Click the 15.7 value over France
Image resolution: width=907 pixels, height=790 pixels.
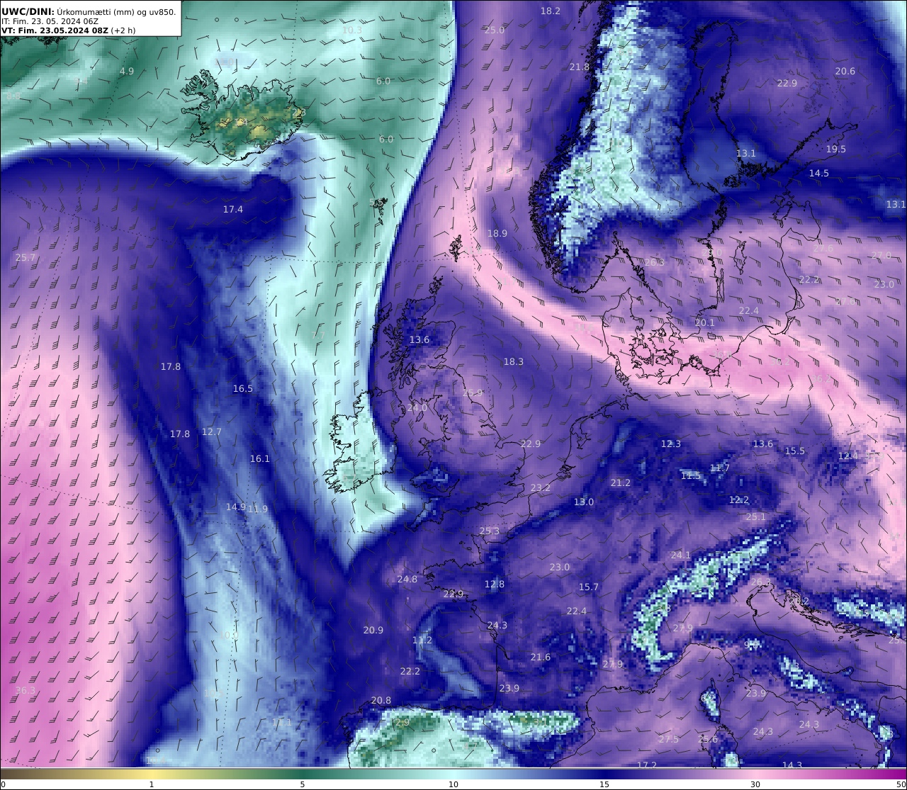(x=589, y=587)
